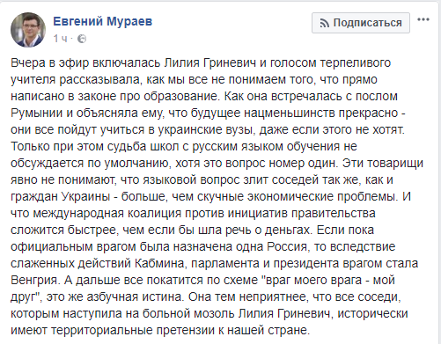Click the phrase 'больной мозоль' in the post

pyautogui.click(x=188, y=313)
